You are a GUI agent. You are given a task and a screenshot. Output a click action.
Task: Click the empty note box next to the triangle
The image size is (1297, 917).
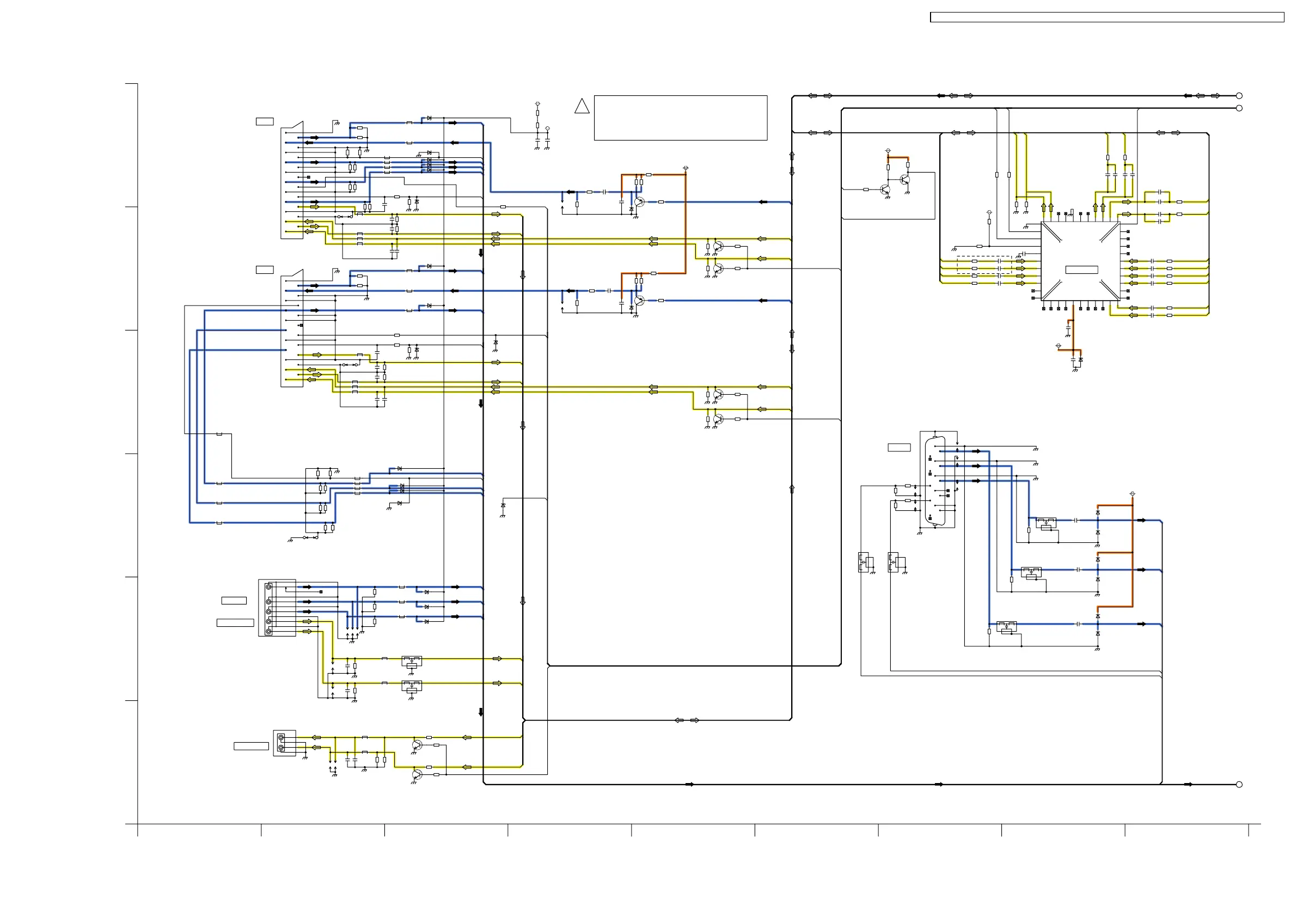point(680,118)
